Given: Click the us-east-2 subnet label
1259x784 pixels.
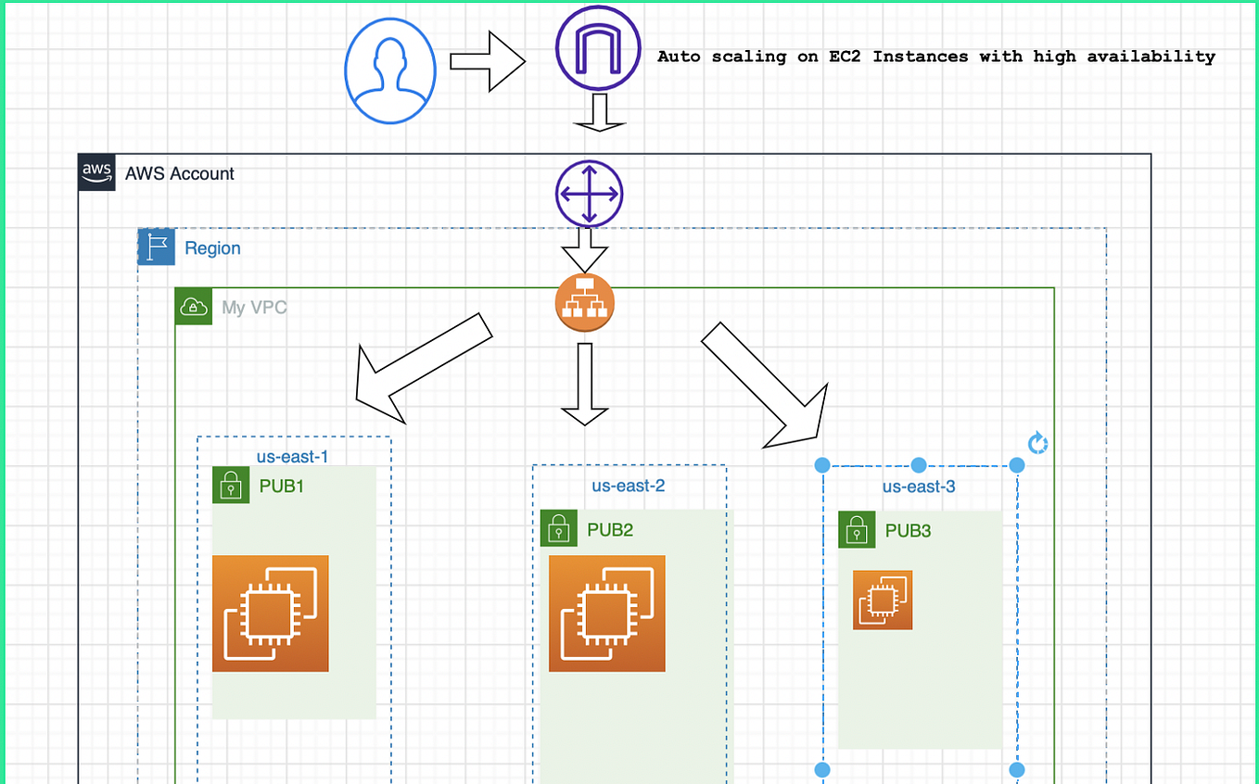Looking at the screenshot, I should coord(629,486).
